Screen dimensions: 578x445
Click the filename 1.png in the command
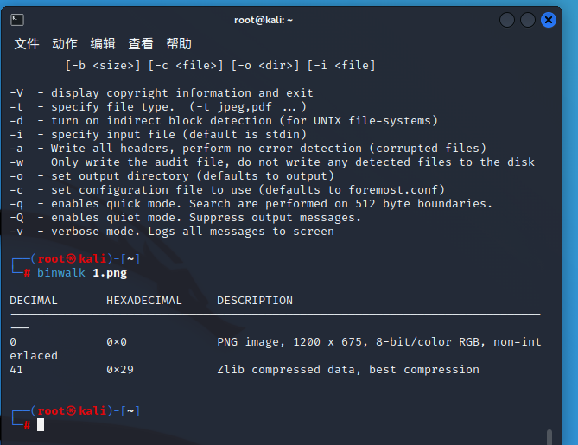(110, 272)
